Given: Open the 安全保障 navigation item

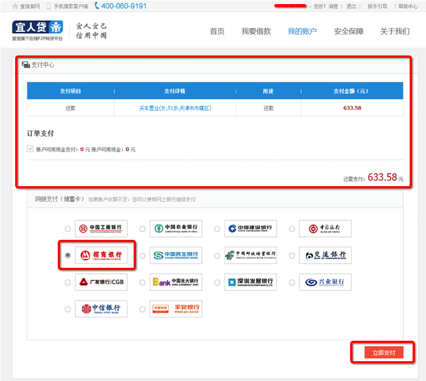Looking at the screenshot, I should pyautogui.click(x=348, y=32).
